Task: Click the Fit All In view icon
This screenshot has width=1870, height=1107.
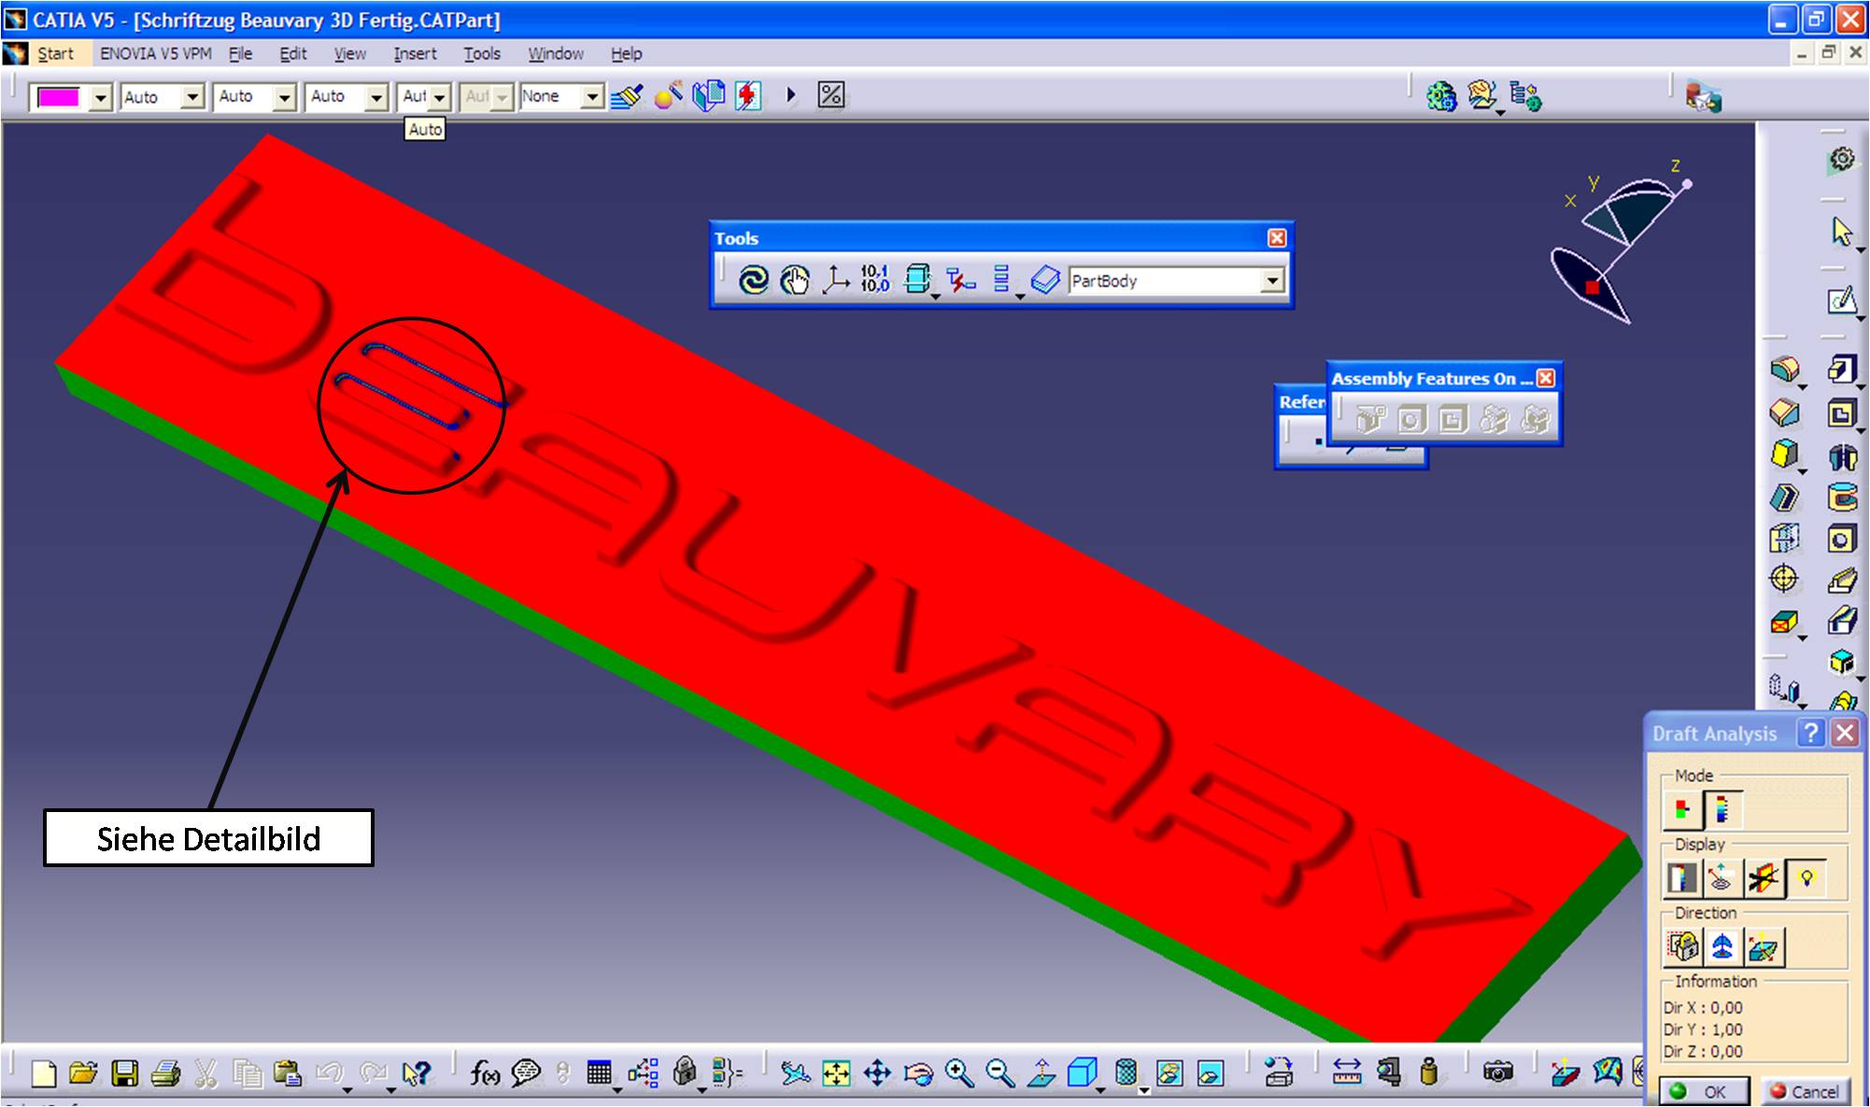Action: click(x=836, y=1073)
